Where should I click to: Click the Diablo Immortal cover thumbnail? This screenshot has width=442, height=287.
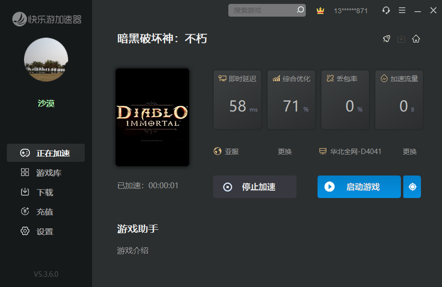(152, 117)
